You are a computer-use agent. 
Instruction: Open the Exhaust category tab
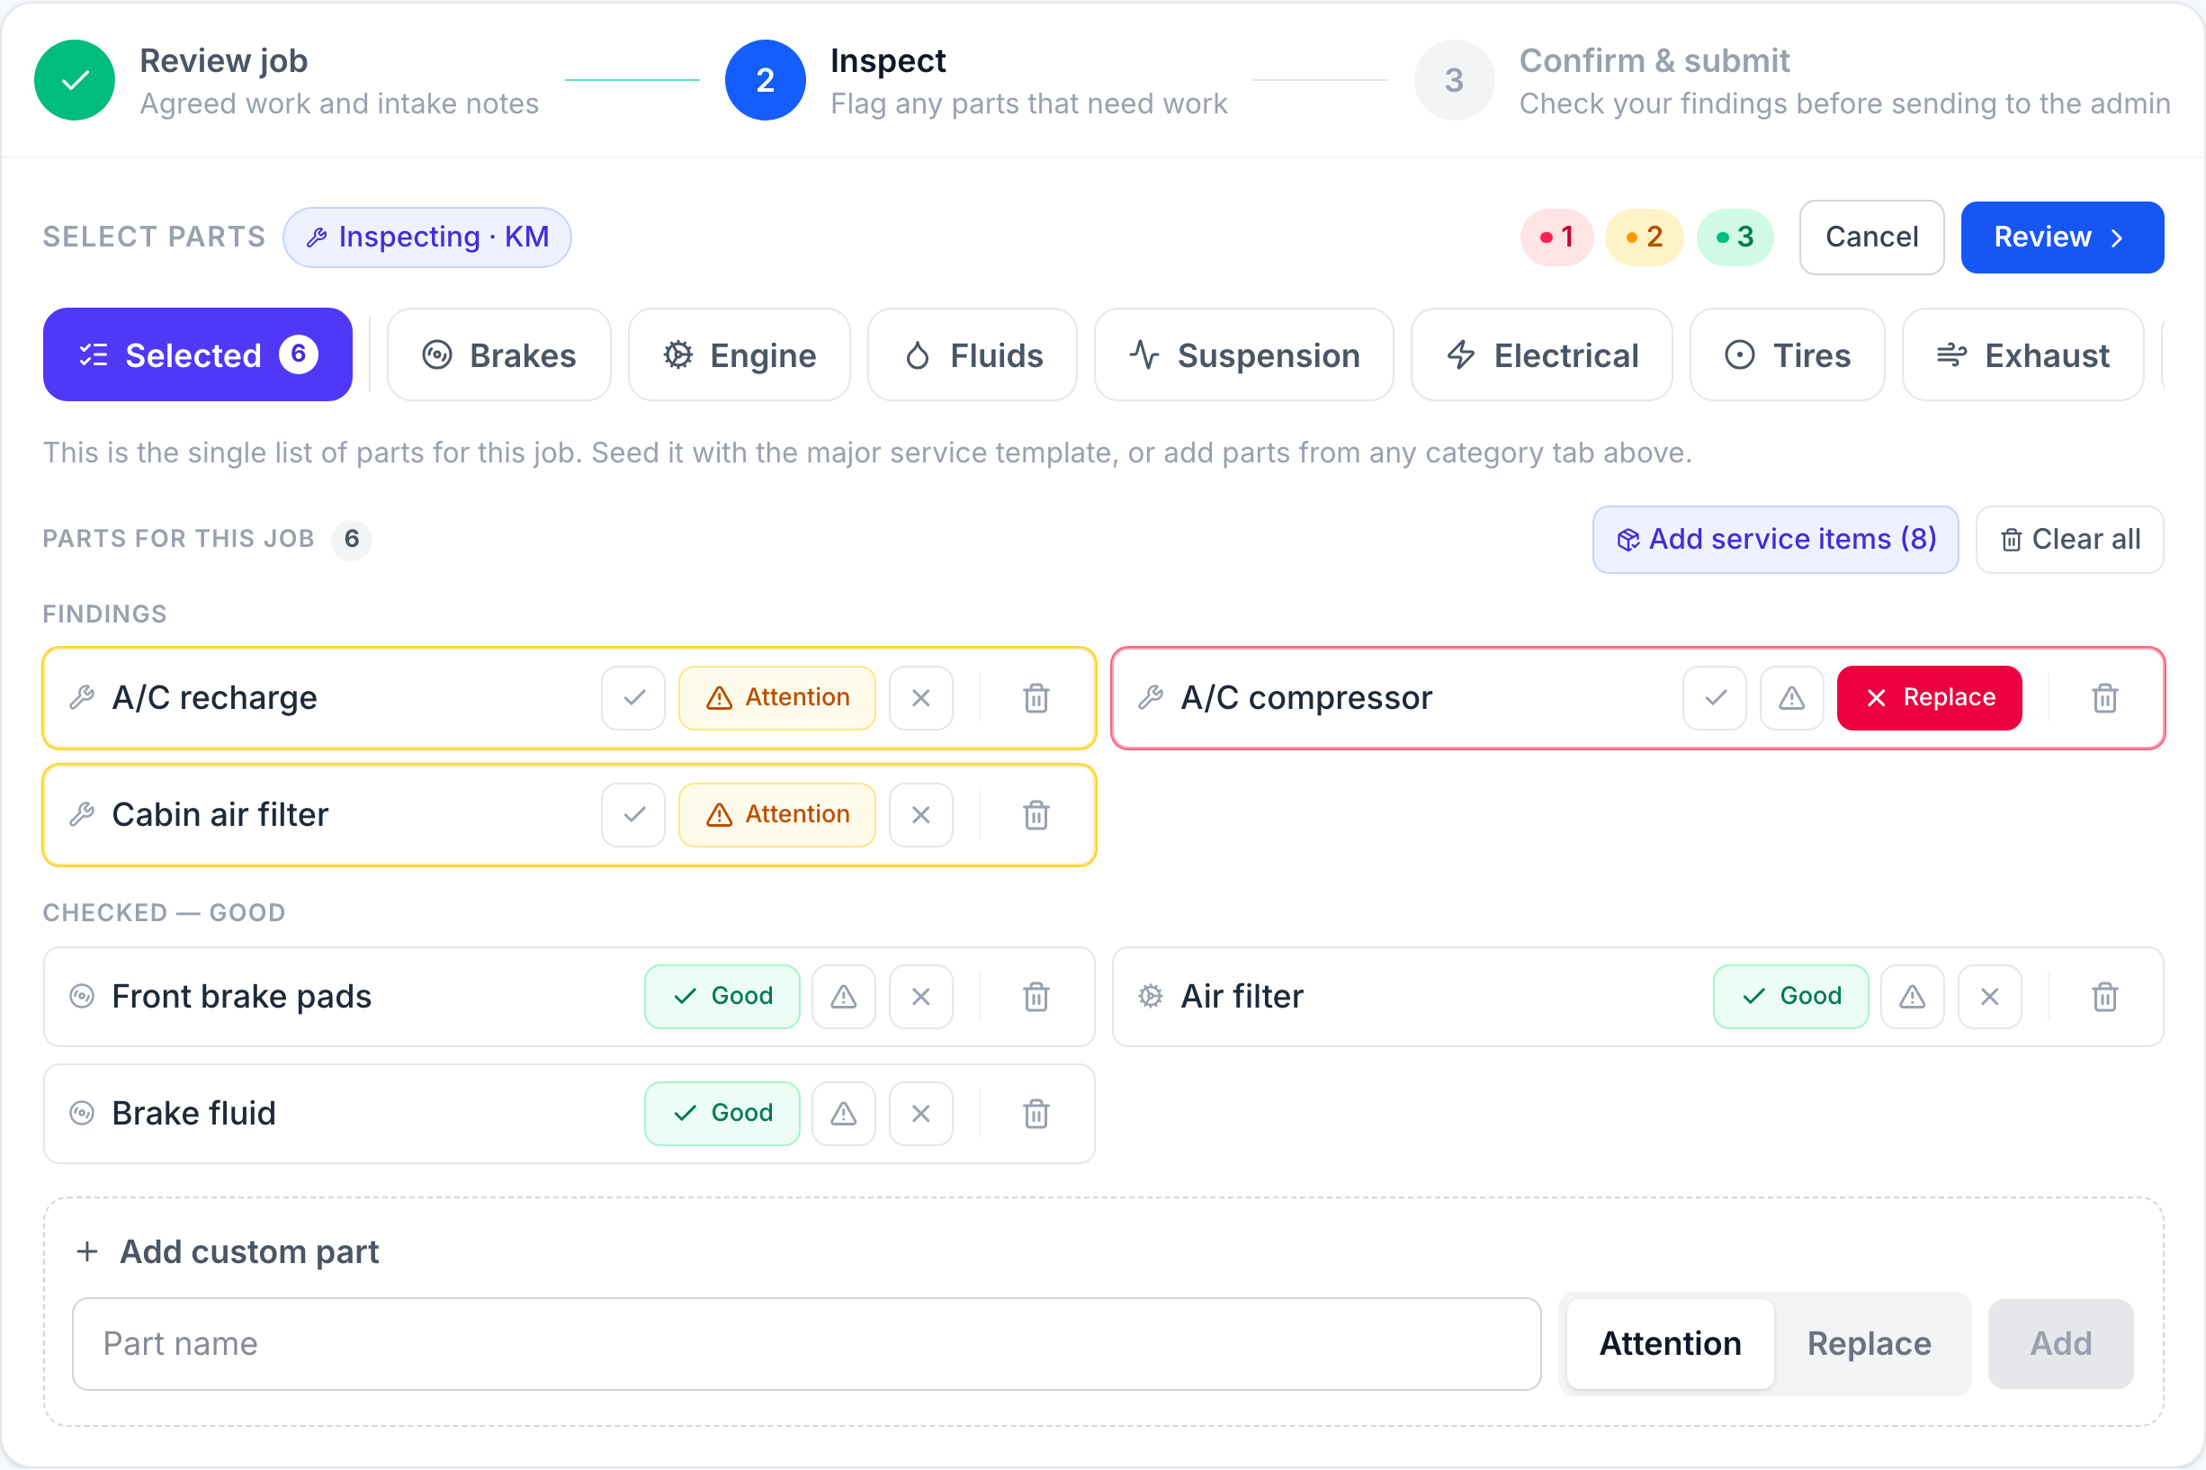[x=2023, y=355]
